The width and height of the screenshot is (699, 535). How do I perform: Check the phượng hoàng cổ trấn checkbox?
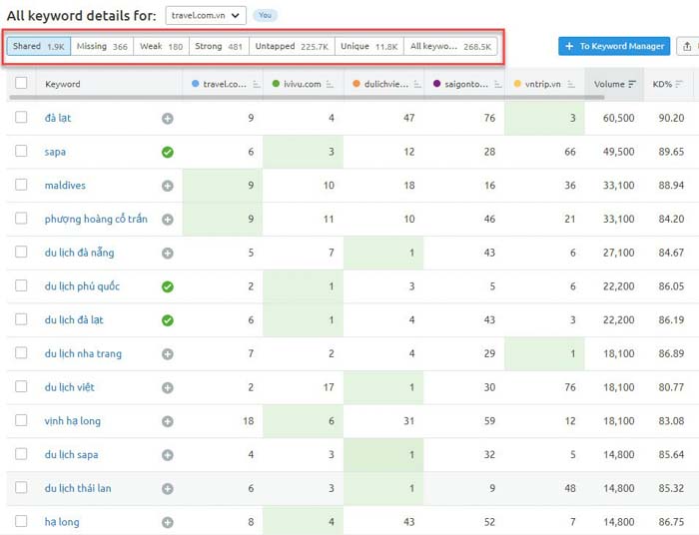coord(21,219)
